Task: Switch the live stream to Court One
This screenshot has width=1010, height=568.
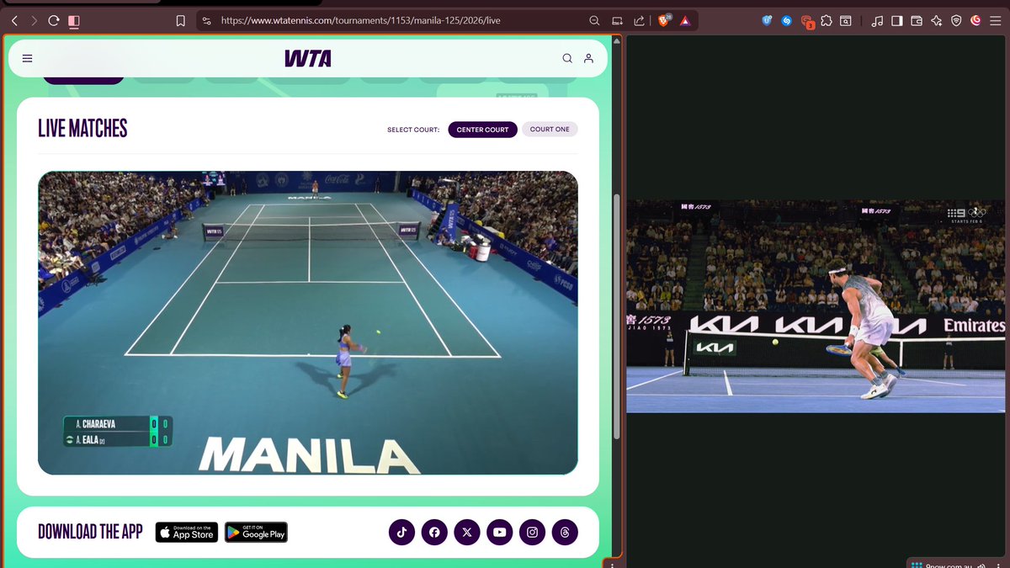Action: (550, 129)
